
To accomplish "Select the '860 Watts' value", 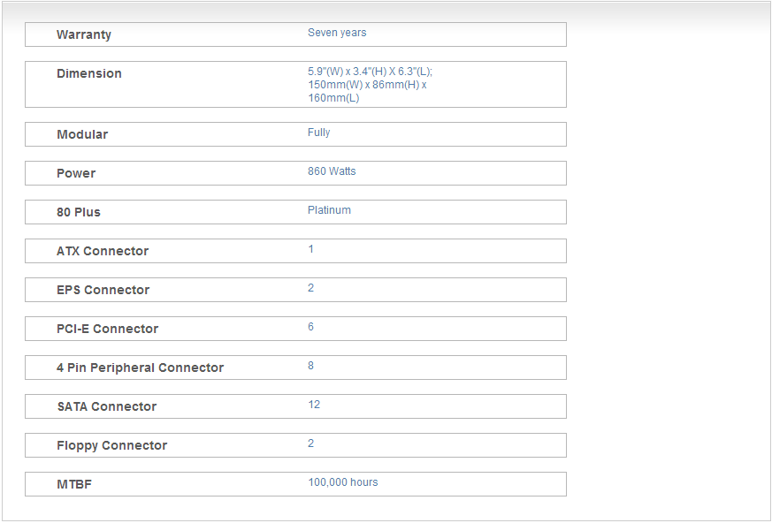I will (x=332, y=171).
